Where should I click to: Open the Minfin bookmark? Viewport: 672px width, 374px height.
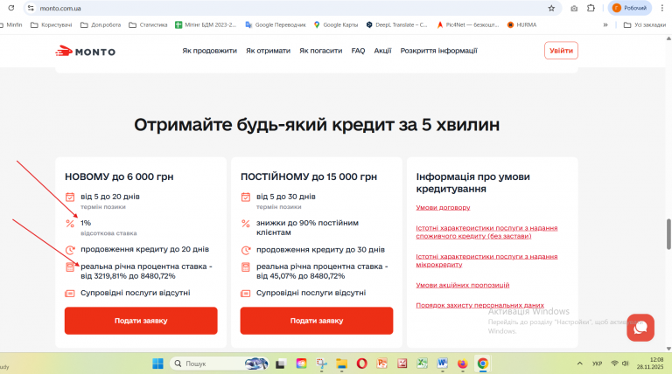point(12,24)
